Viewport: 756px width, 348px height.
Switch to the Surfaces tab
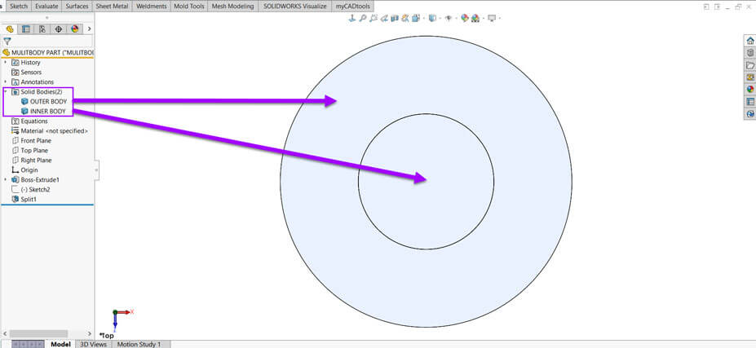77,7
